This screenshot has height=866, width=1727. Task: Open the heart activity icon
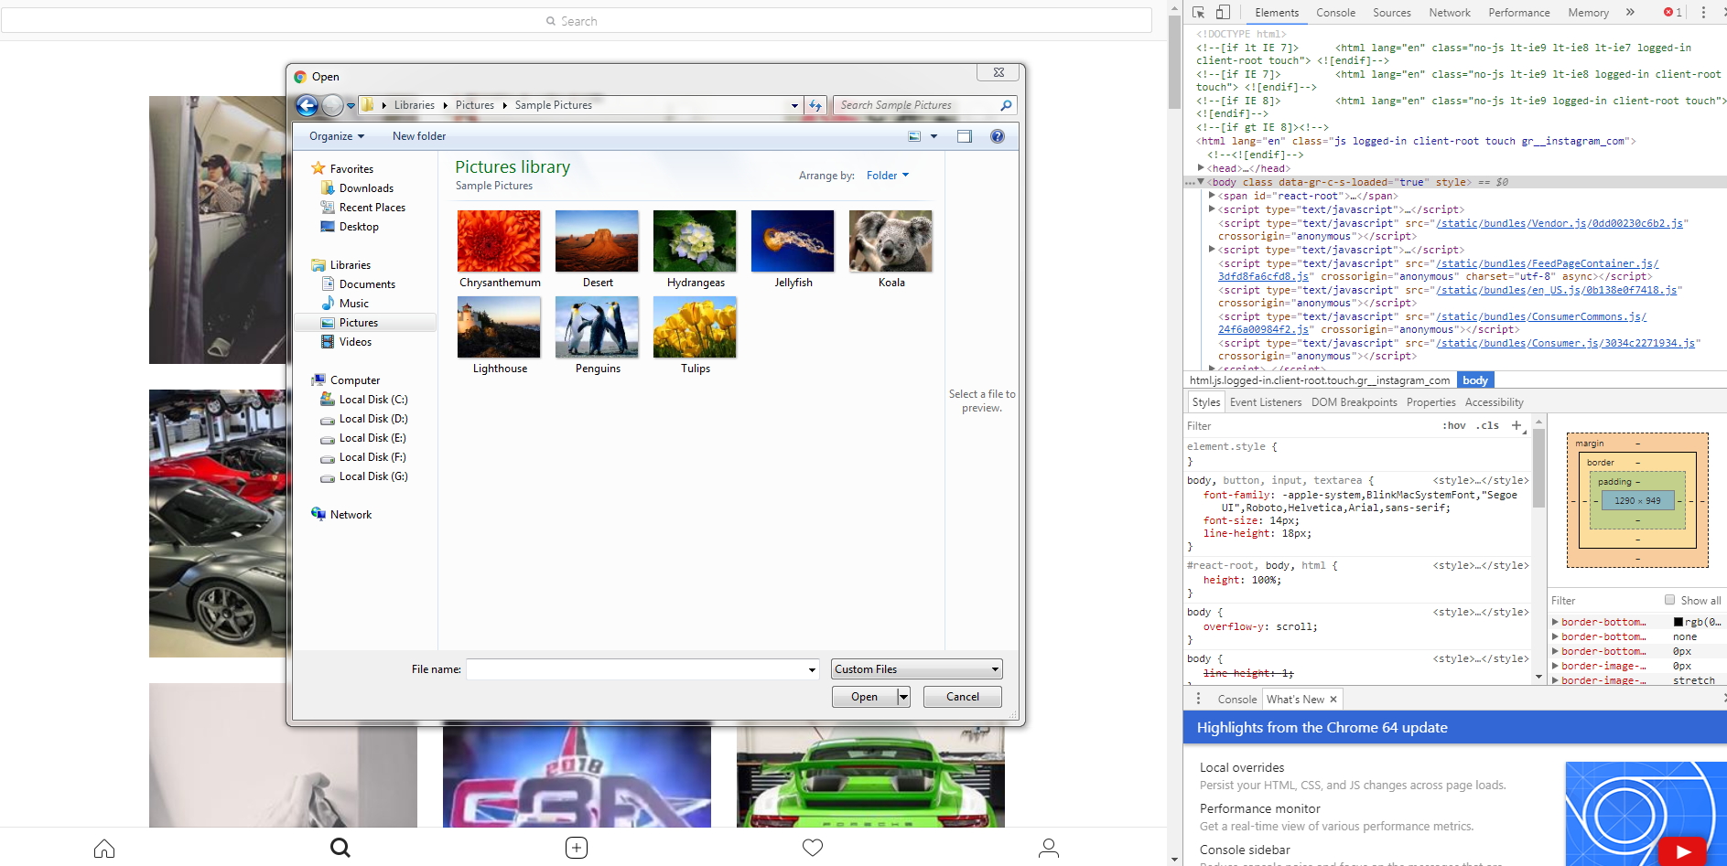click(x=812, y=848)
